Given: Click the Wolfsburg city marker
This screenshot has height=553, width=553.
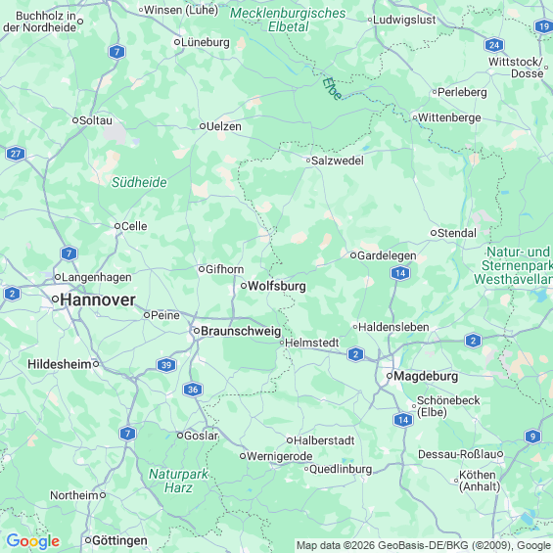Looking at the screenshot, I should 244,286.
